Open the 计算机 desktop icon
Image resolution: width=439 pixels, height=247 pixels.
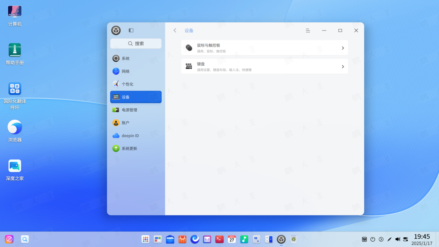pyautogui.click(x=15, y=16)
